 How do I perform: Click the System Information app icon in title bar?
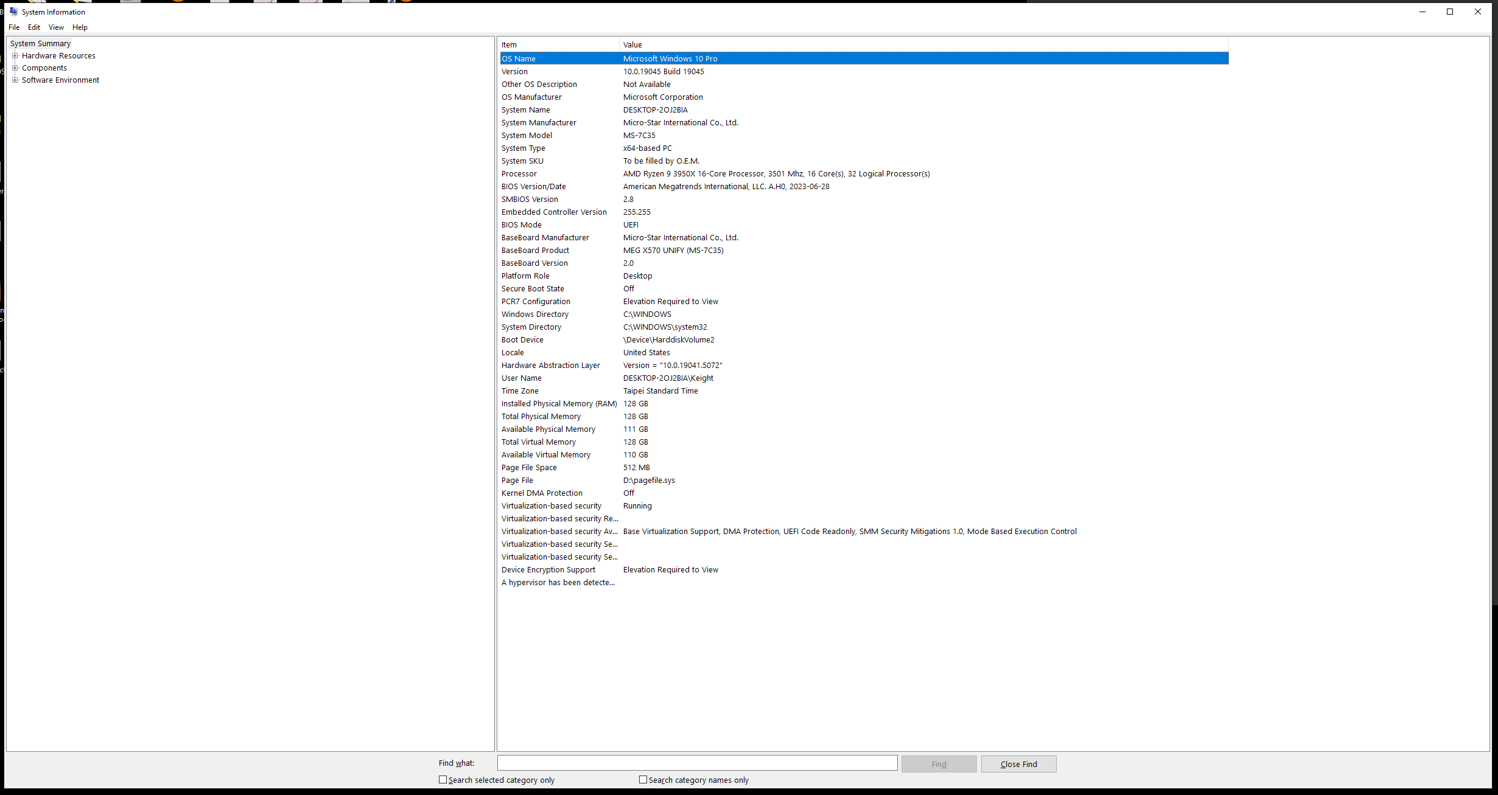(x=14, y=12)
